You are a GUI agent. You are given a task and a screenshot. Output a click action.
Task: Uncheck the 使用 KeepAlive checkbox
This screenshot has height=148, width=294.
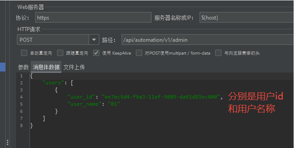(x=96, y=53)
